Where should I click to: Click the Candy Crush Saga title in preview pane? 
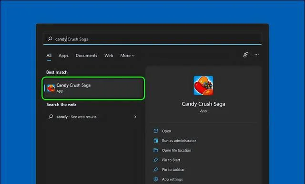(x=203, y=104)
